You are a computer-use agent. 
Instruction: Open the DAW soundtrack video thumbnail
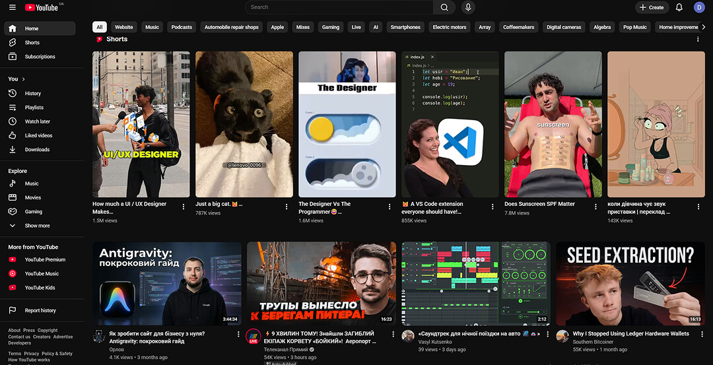(476, 284)
